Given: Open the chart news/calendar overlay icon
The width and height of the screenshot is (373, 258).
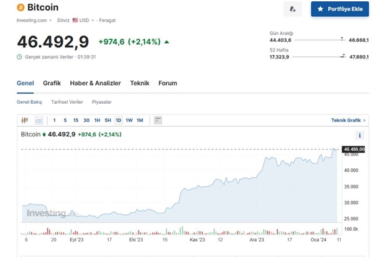Looking at the screenshot, I should pyautogui.click(x=158, y=121).
